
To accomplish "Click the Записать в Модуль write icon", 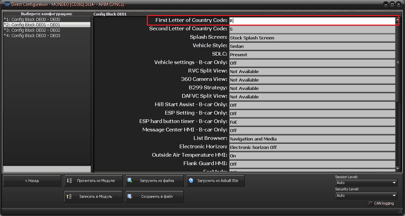I will click(x=69, y=196).
